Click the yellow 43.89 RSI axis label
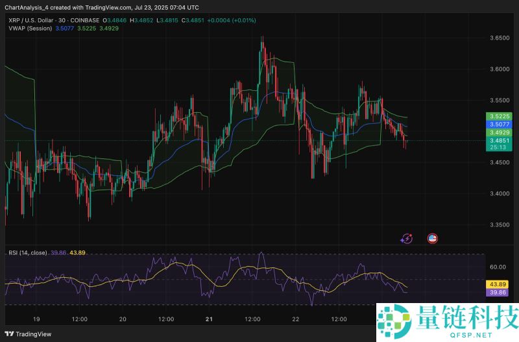Viewport: 519px width, 342px height. tap(500, 284)
